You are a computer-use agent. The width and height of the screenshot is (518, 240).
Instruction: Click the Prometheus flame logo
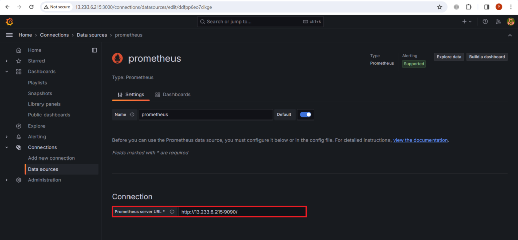(117, 59)
